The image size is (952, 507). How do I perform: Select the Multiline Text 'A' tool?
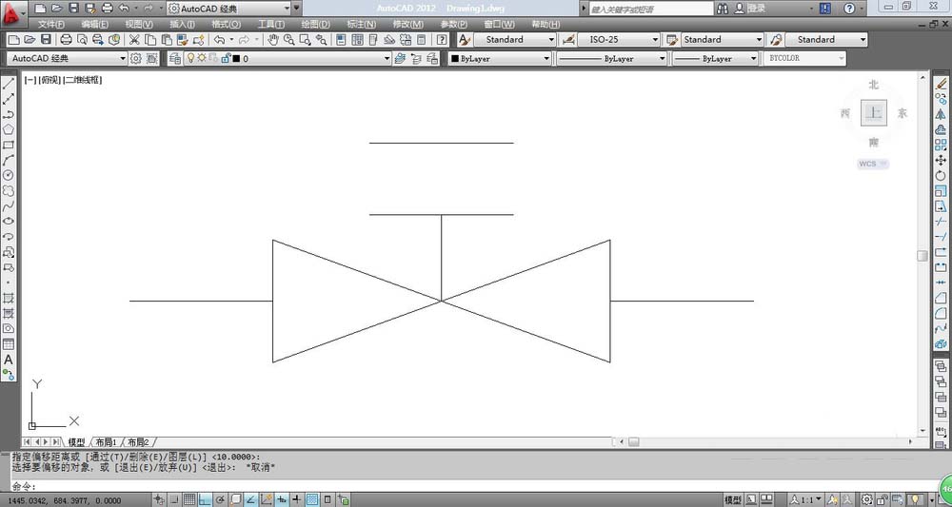pos(9,360)
